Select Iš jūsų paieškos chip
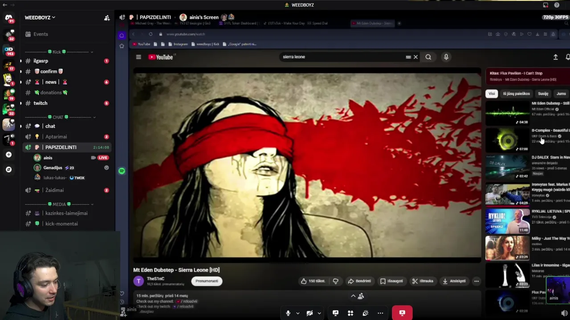The width and height of the screenshot is (570, 320). 516,94
